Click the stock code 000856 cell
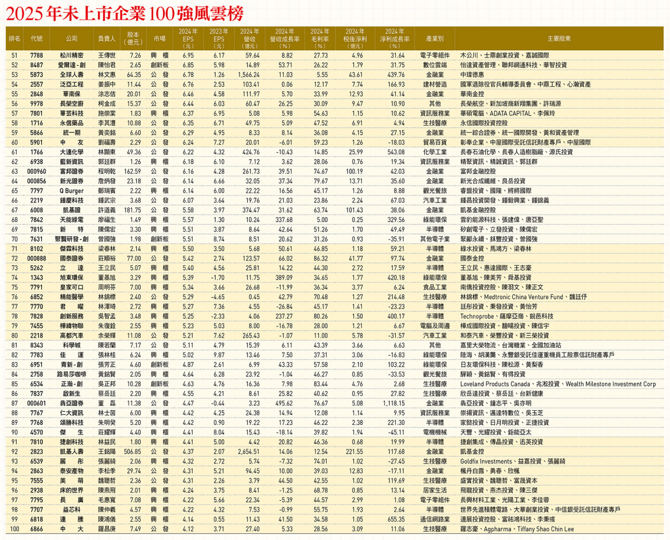 (x=37, y=181)
